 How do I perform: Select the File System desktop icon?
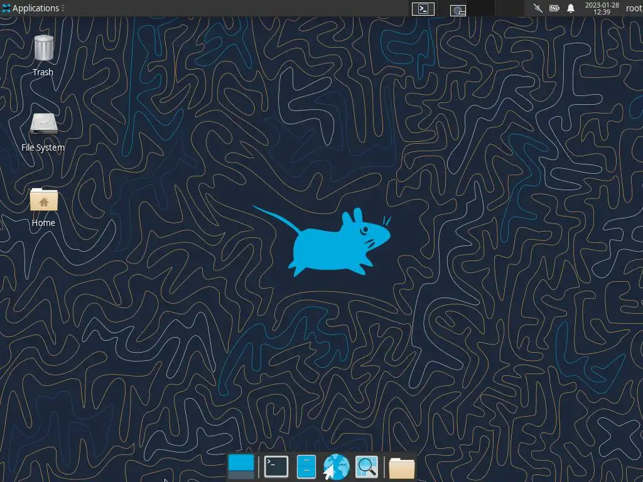[43, 124]
